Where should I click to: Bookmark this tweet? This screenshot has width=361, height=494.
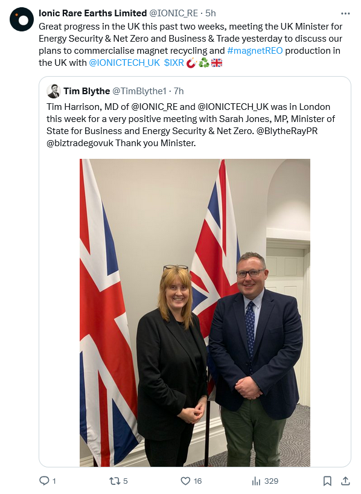[x=327, y=481]
